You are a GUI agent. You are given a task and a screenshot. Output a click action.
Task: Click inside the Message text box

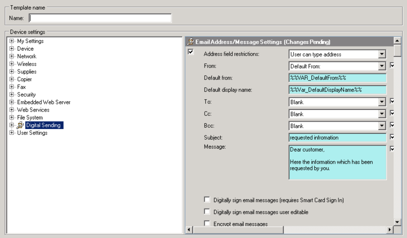[338, 162]
